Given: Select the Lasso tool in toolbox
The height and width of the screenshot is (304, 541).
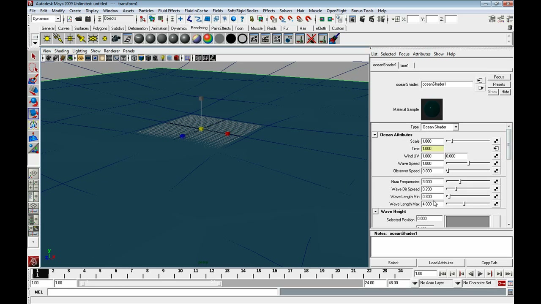Looking at the screenshot, I should click(33, 68).
